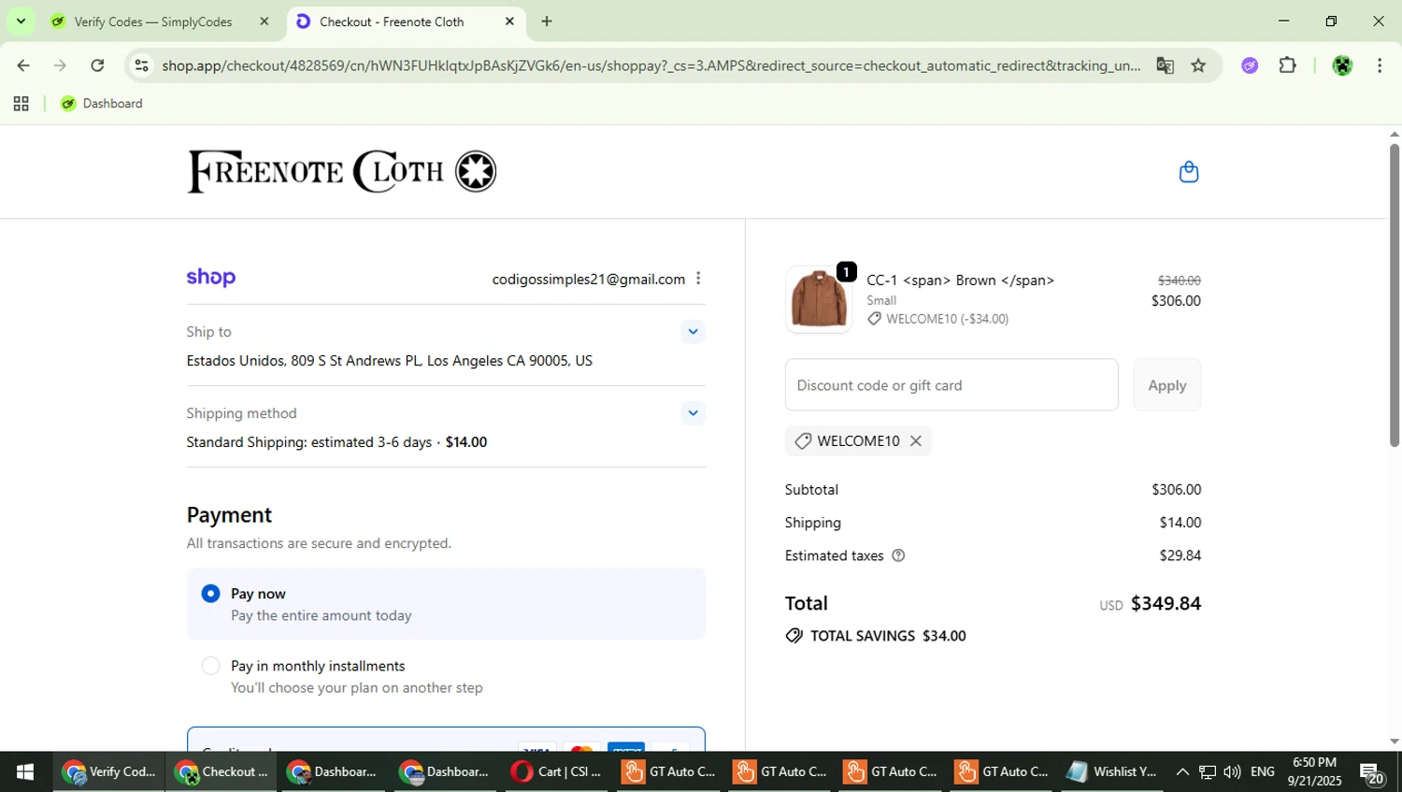
Task: Open the shopping bag cart icon
Action: 1188,172
